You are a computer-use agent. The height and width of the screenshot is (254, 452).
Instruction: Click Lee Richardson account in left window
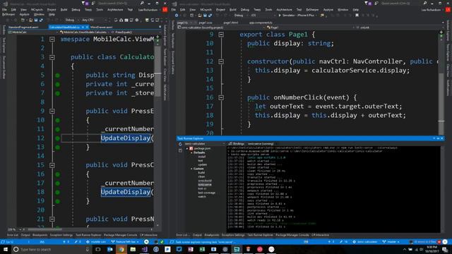coord(148,9)
